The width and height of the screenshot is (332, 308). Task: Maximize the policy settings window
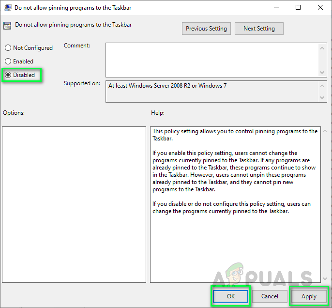point(298,8)
